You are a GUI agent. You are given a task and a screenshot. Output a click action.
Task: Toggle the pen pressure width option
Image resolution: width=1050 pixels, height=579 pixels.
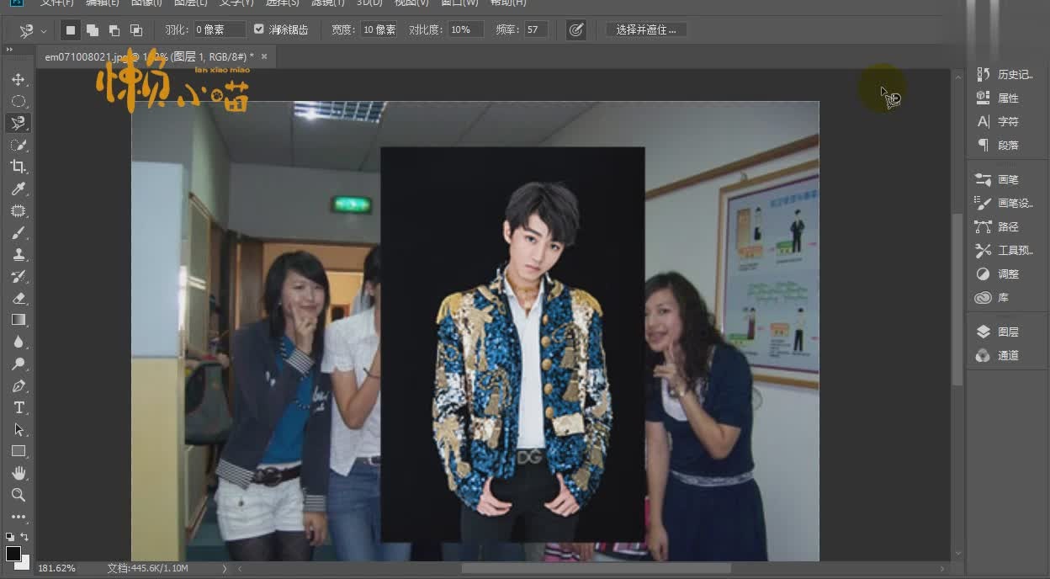(576, 29)
